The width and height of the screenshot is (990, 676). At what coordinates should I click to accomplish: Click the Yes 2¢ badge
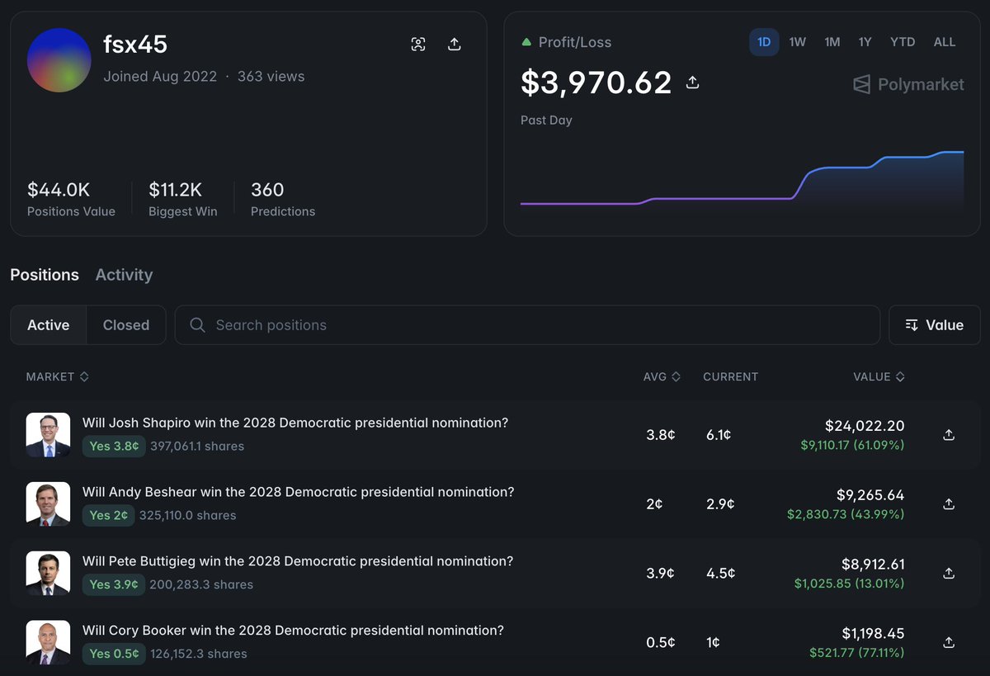pos(109,515)
